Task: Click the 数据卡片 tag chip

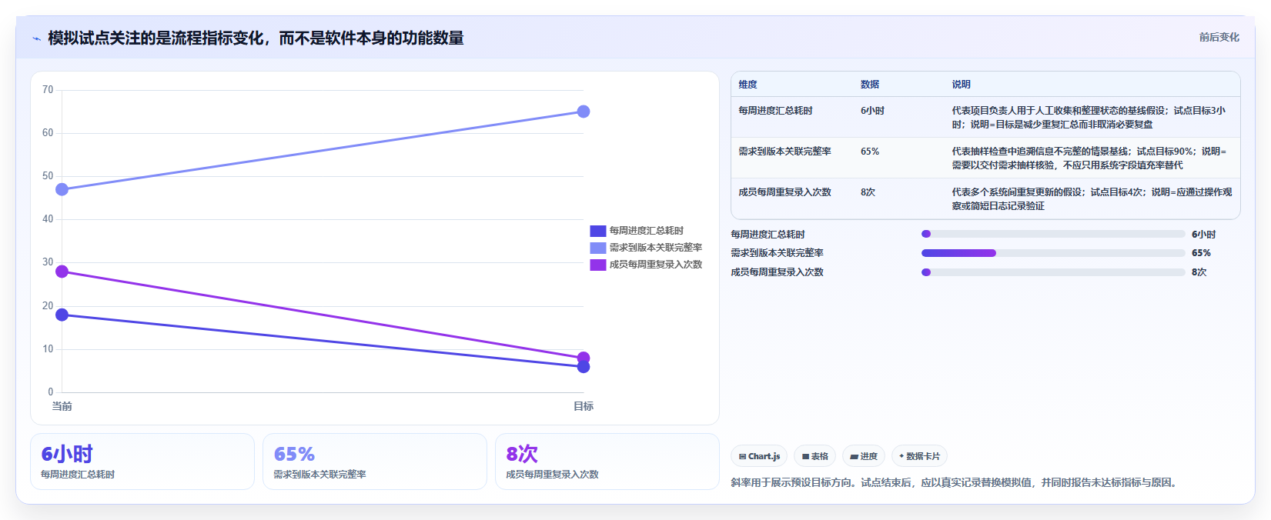Action: 919,456
